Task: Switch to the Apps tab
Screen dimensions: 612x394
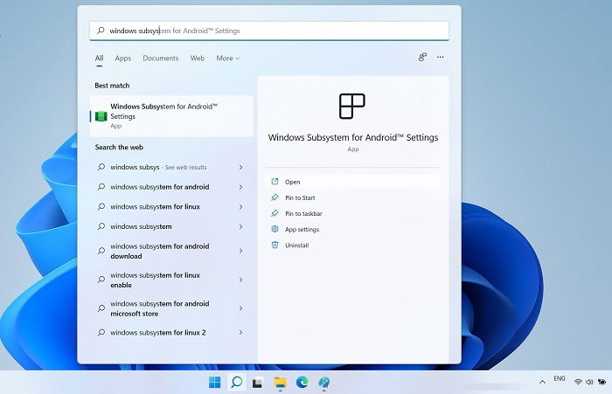Action: pos(123,59)
